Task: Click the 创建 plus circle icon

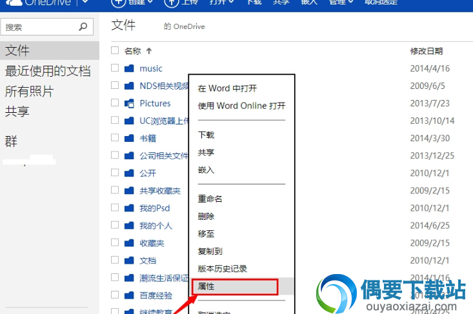Action: click(x=118, y=3)
